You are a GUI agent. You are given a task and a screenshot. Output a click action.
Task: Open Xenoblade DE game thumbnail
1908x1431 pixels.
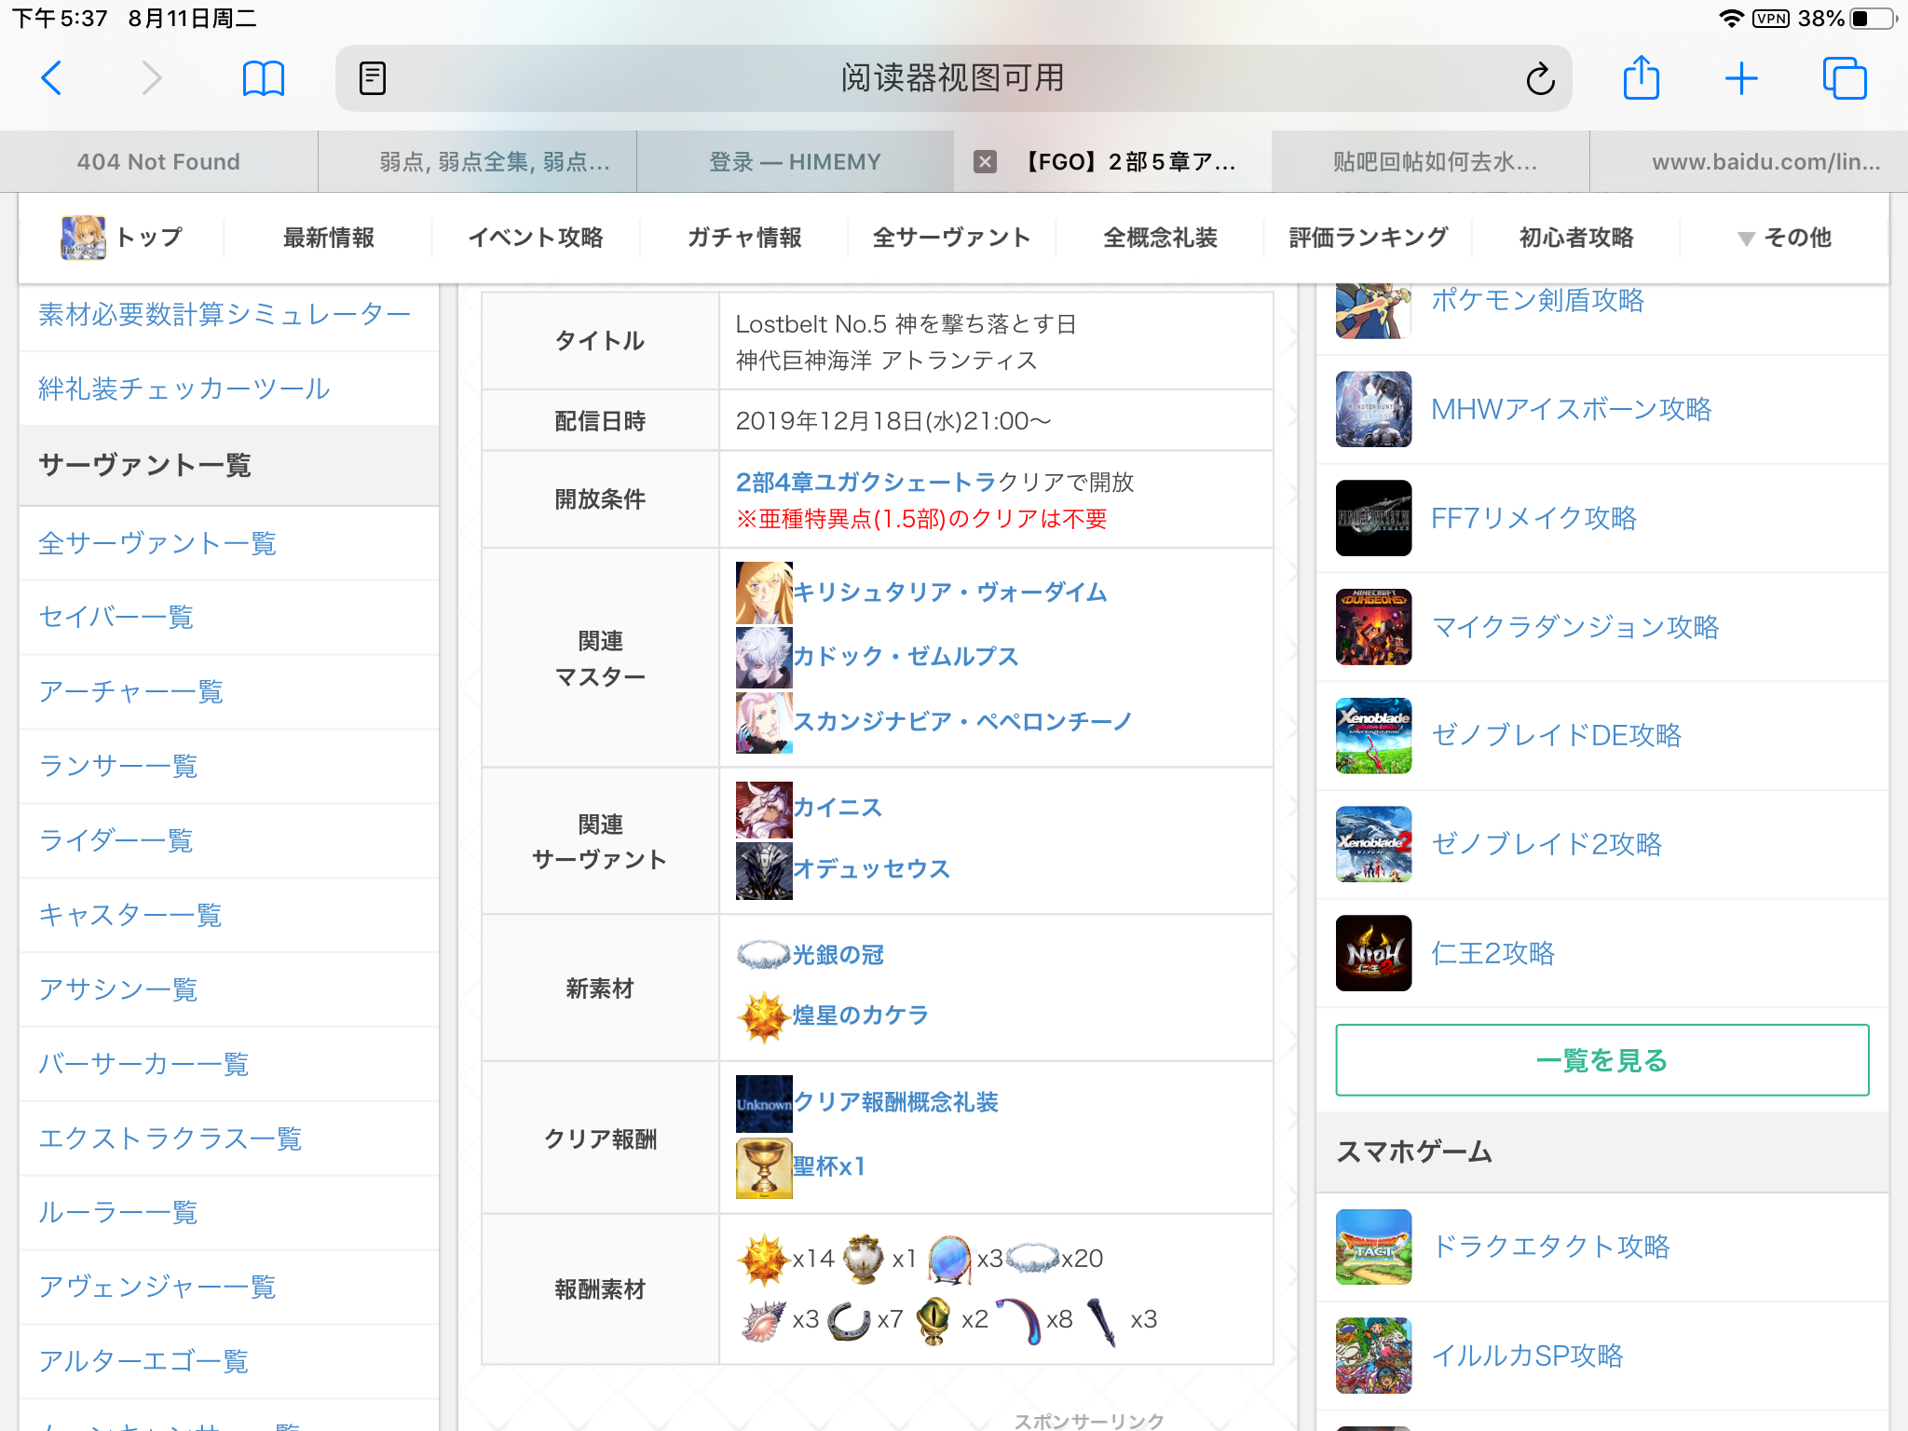point(1373,736)
